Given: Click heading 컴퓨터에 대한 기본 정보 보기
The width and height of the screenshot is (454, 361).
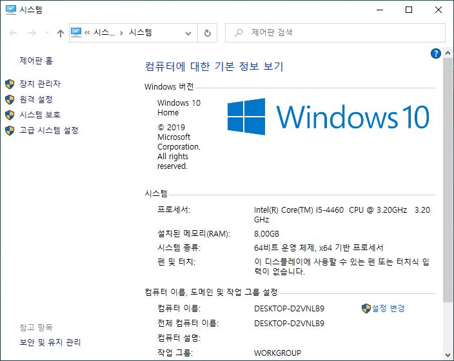Looking at the screenshot, I should coord(214,66).
